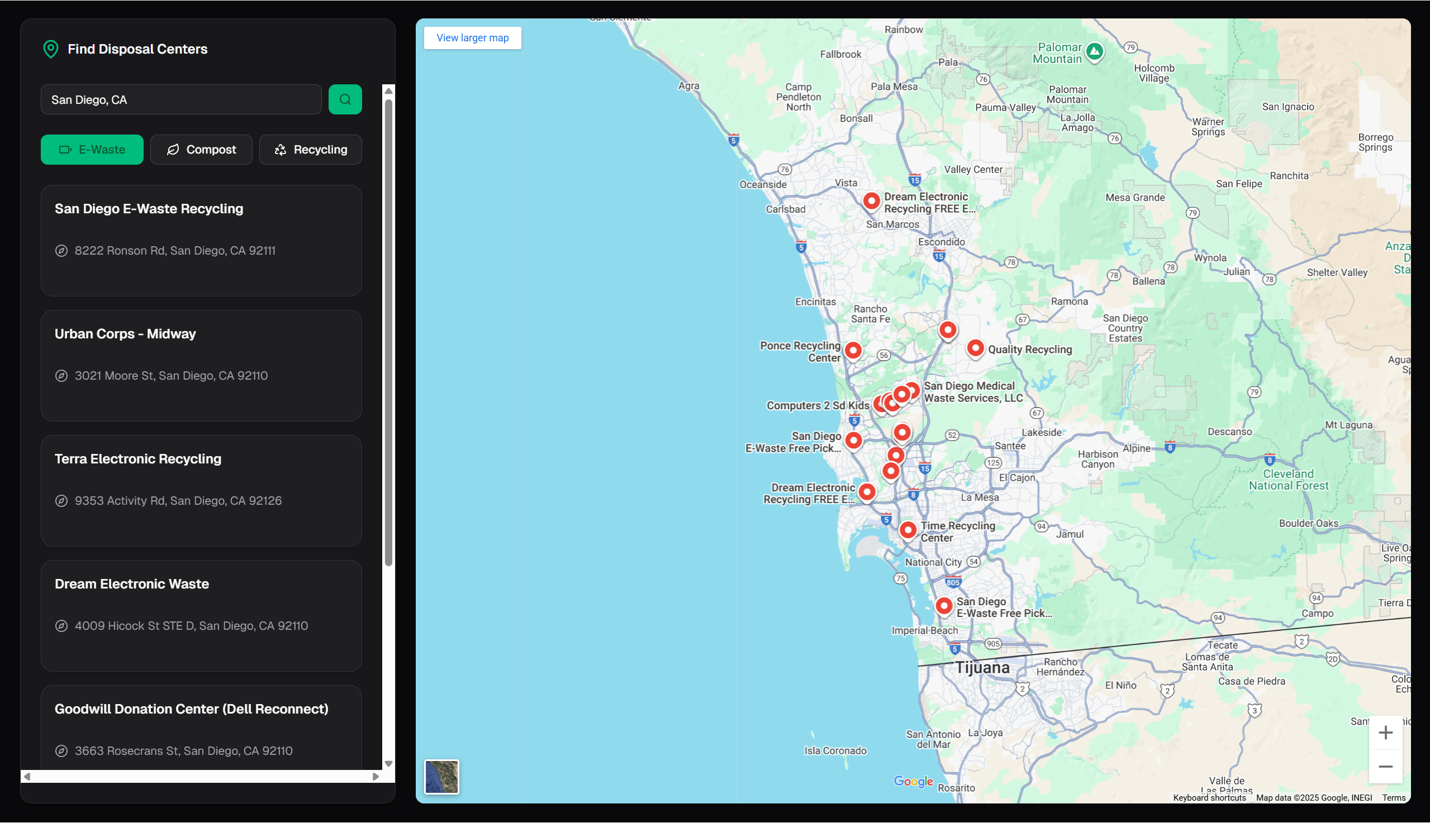Open the San Diego E-Waste Recycling card

[201, 240]
